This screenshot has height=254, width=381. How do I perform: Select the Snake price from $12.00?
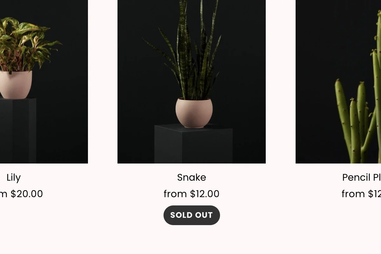click(x=191, y=194)
